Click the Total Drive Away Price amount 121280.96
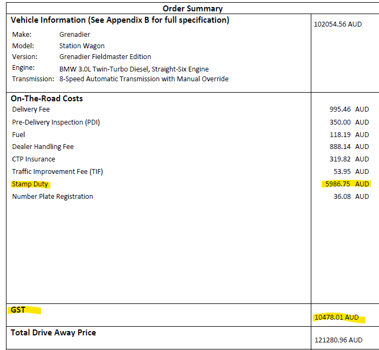Viewport: 379px width, 350px height. [338, 340]
